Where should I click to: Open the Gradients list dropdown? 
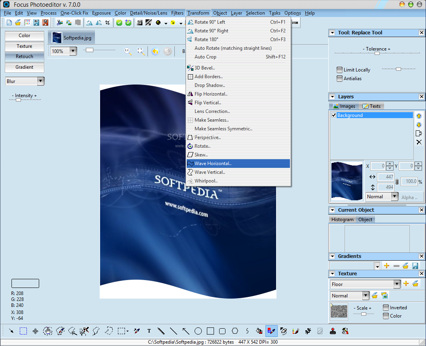[x=377, y=266]
